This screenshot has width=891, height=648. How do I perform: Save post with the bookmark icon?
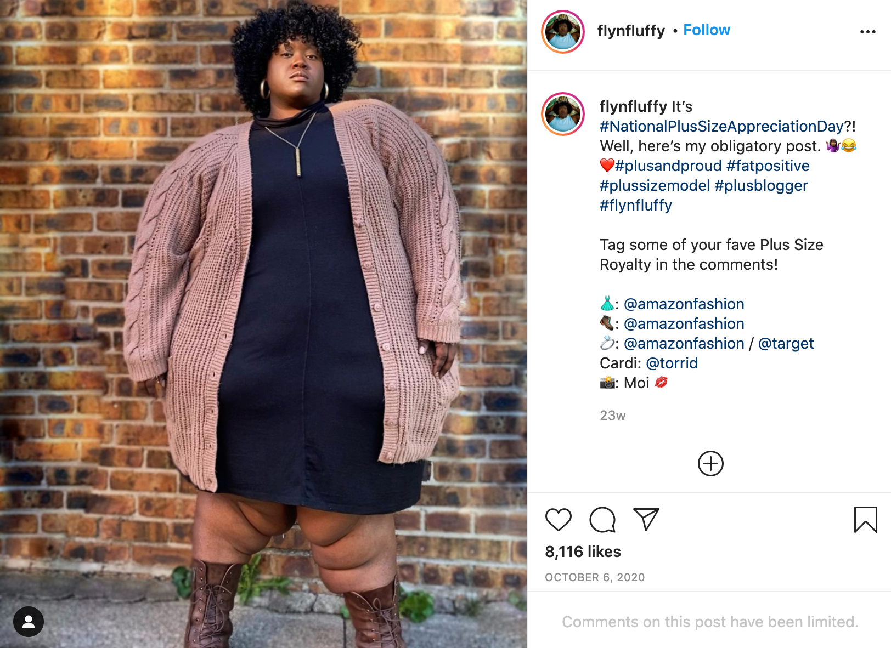(866, 519)
